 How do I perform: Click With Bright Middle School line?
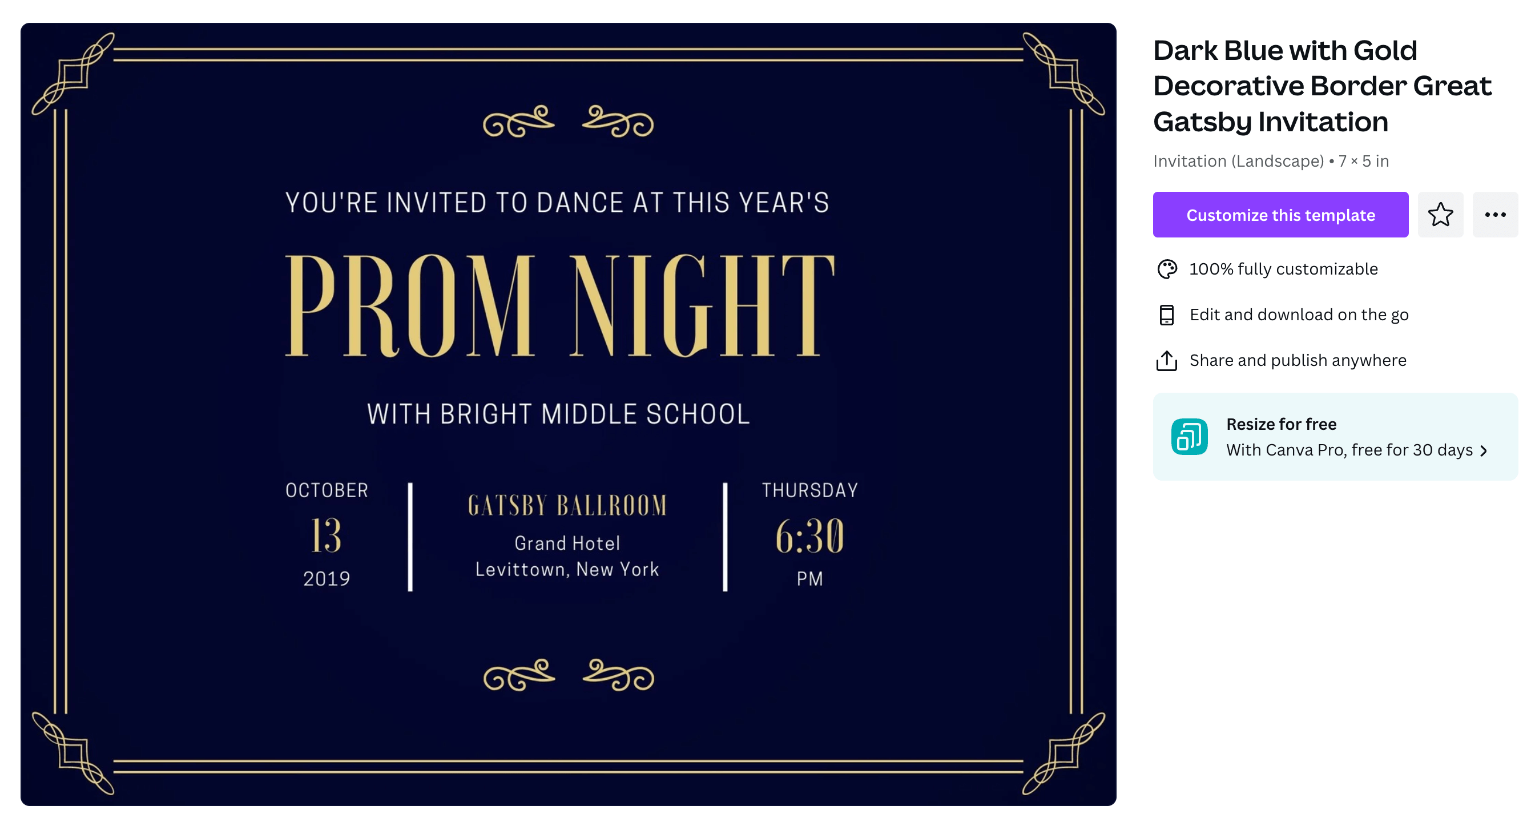559,414
